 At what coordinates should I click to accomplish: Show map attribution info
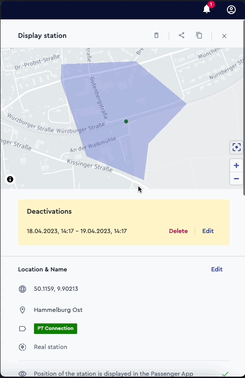10,179
